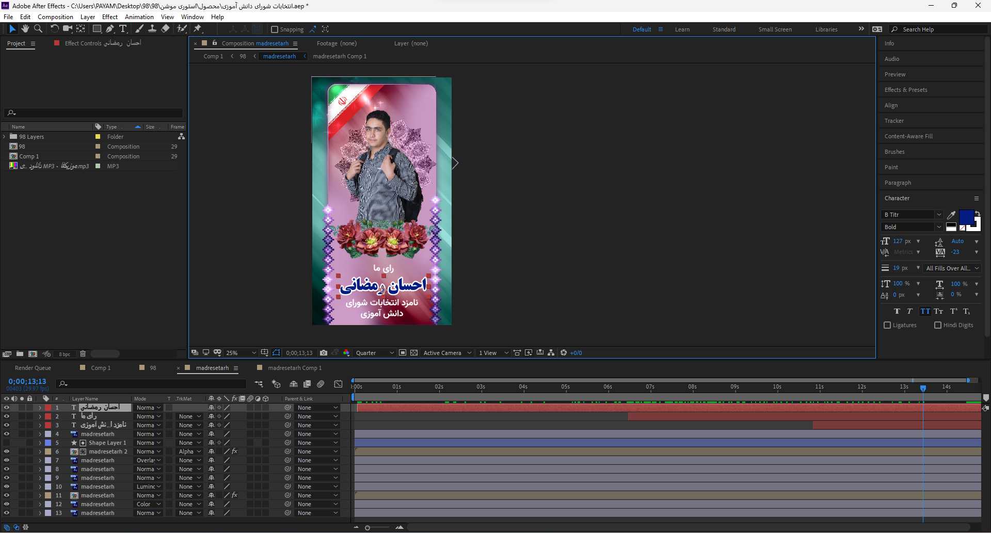Viewport: 991px width, 533px height.
Task: Select the Pen tool
Action: click(109, 29)
